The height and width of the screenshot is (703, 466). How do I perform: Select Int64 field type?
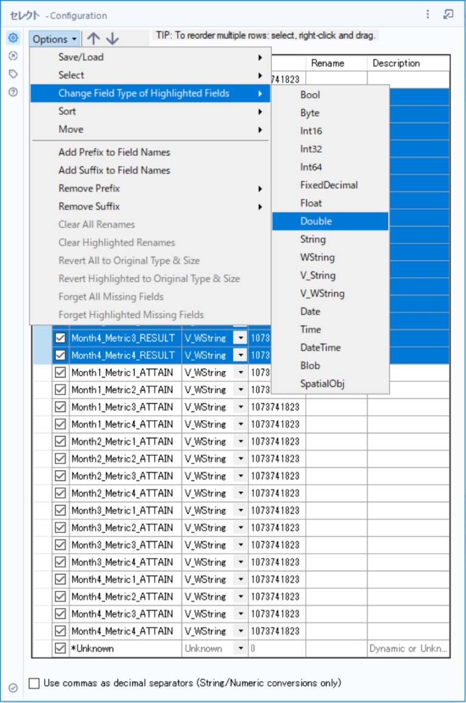(330, 167)
